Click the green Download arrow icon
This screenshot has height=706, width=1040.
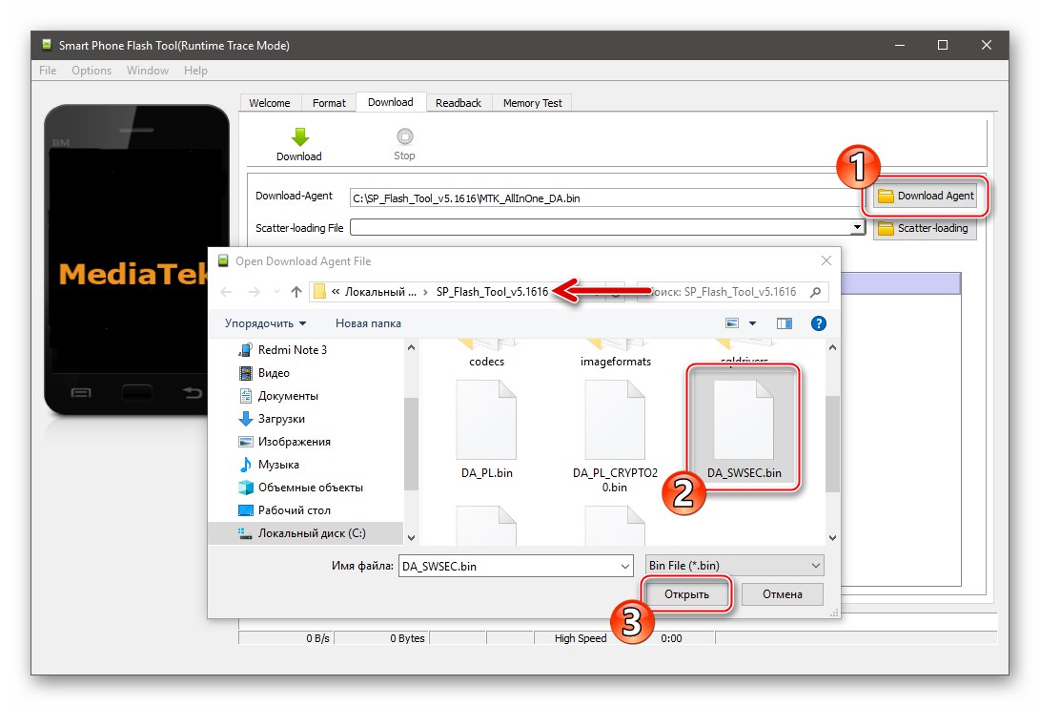pos(299,136)
